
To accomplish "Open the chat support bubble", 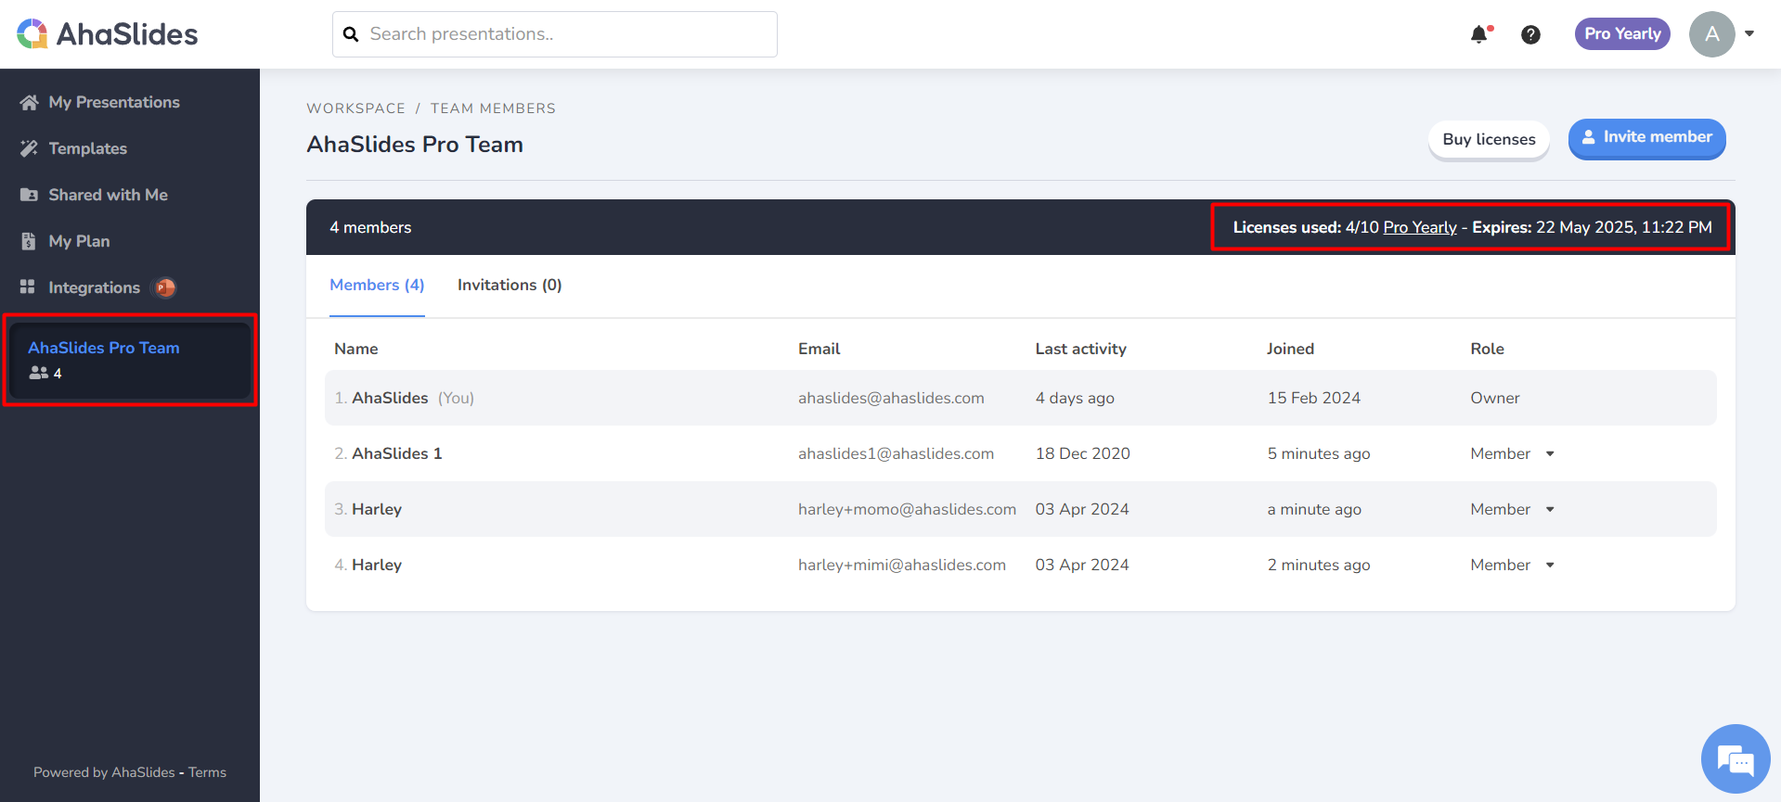I will point(1736,759).
